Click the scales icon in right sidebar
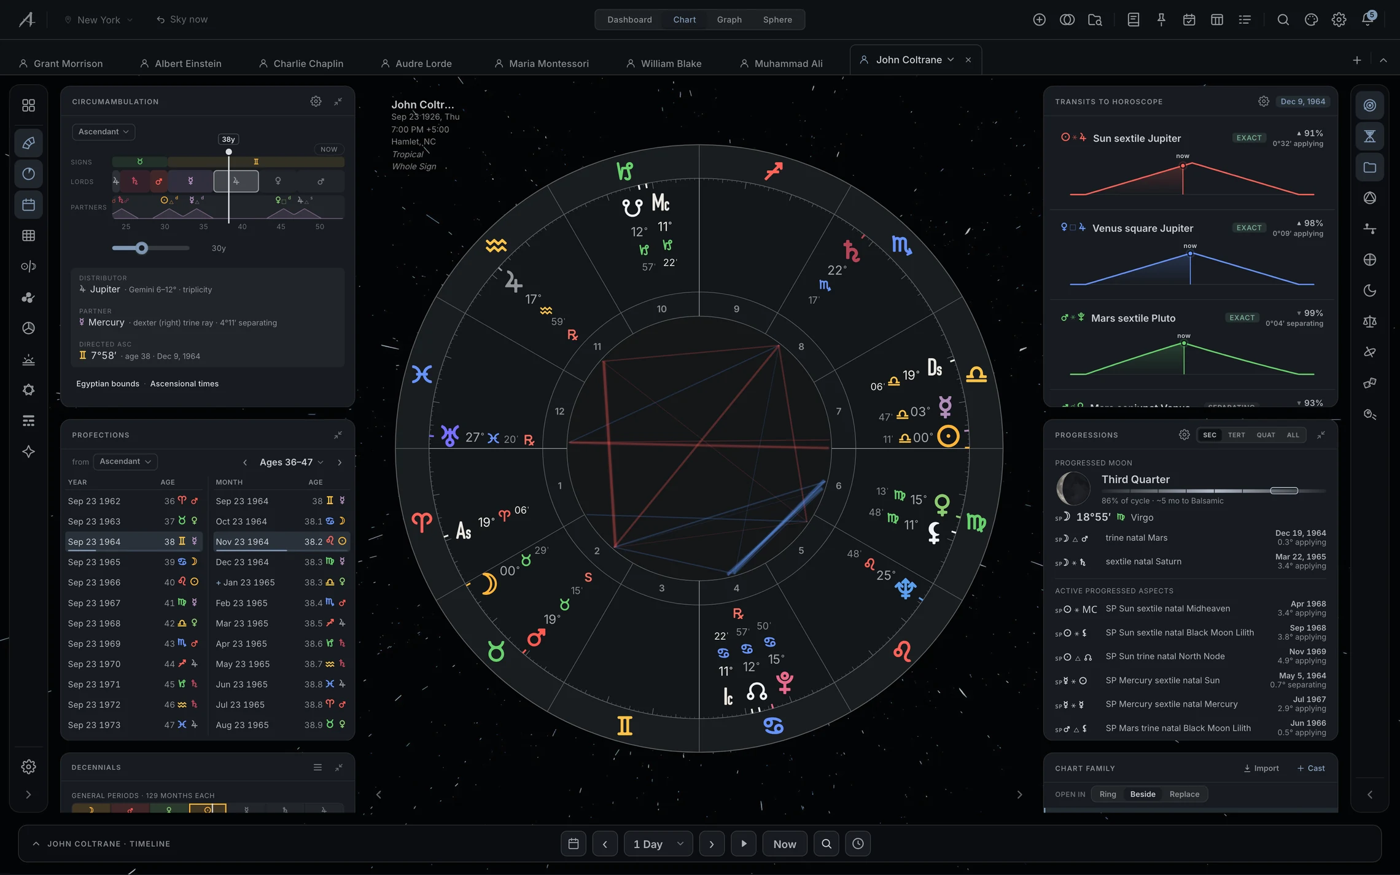Image resolution: width=1400 pixels, height=875 pixels. point(1369,321)
